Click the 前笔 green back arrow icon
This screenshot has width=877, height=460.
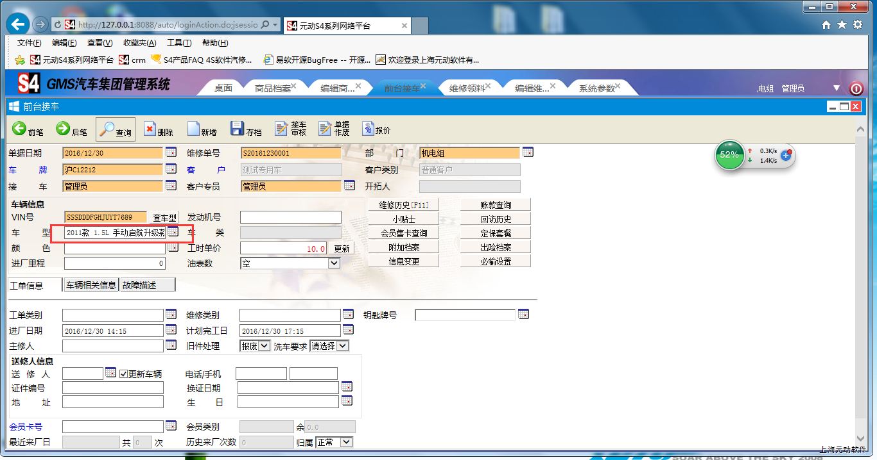point(19,129)
